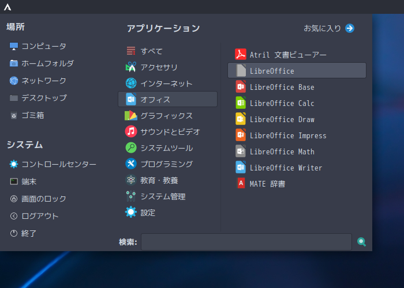Image resolution: width=404 pixels, height=288 pixels.
Task: Launch Atril 文書ビューアー entry
Action: 297,54
